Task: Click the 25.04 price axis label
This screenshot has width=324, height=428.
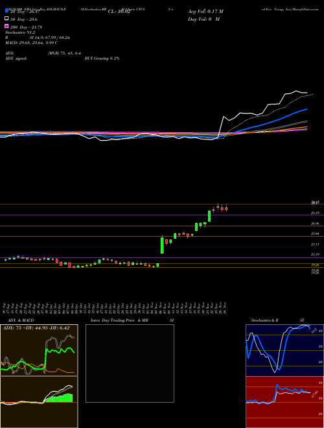Action: [315, 234]
